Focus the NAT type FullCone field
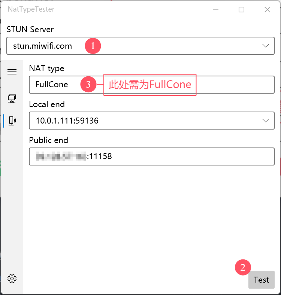 point(52,85)
